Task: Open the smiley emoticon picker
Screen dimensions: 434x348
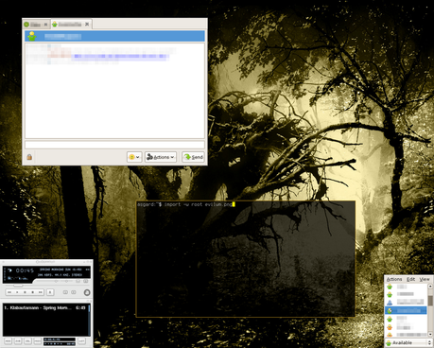Action: point(134,157)
